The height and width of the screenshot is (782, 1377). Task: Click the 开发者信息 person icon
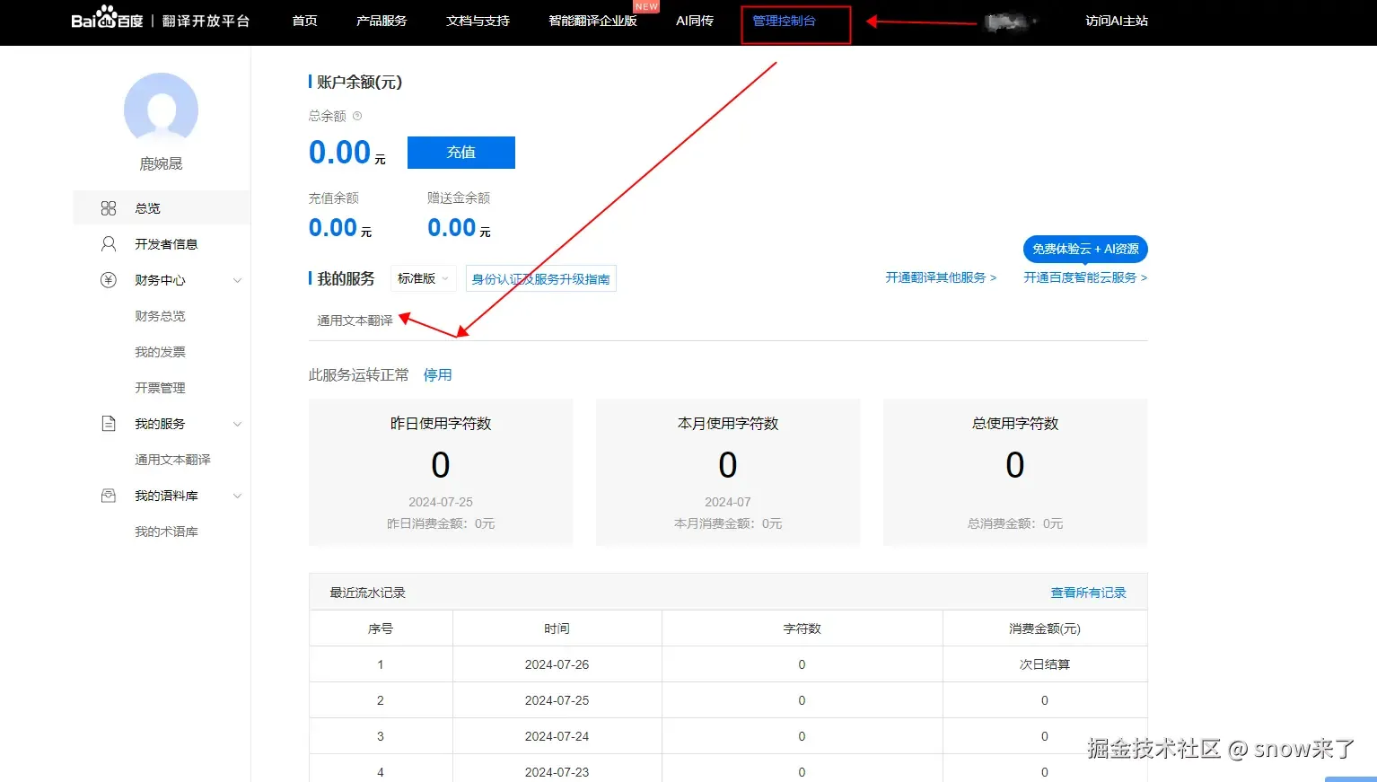coord(109,244)
